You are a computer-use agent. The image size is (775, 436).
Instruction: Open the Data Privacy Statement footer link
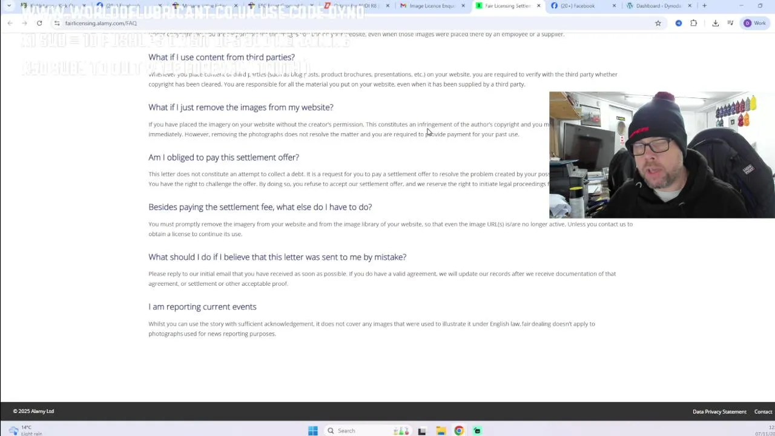(x=719, y=412)
